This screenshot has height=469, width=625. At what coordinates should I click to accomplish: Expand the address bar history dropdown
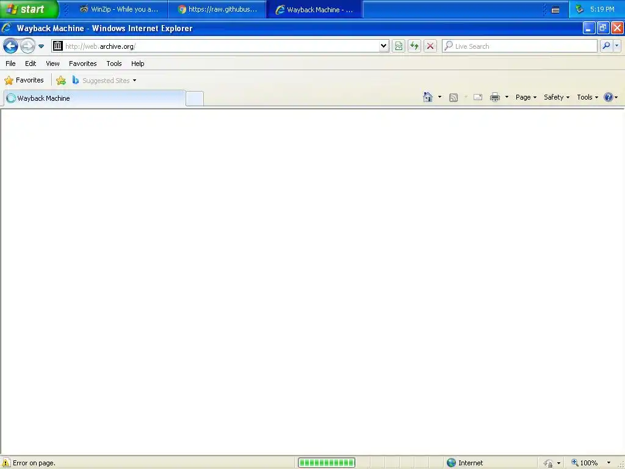pos(383,46)
